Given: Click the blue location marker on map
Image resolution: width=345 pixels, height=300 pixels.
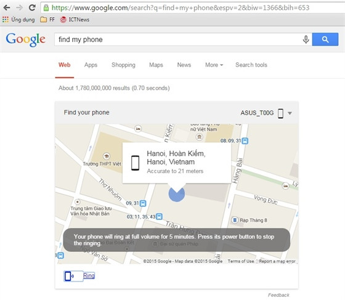Looking at the screenshot, I should [x=177, y=194].
